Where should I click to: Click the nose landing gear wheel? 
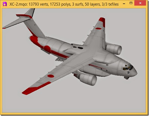coord(126,78)
